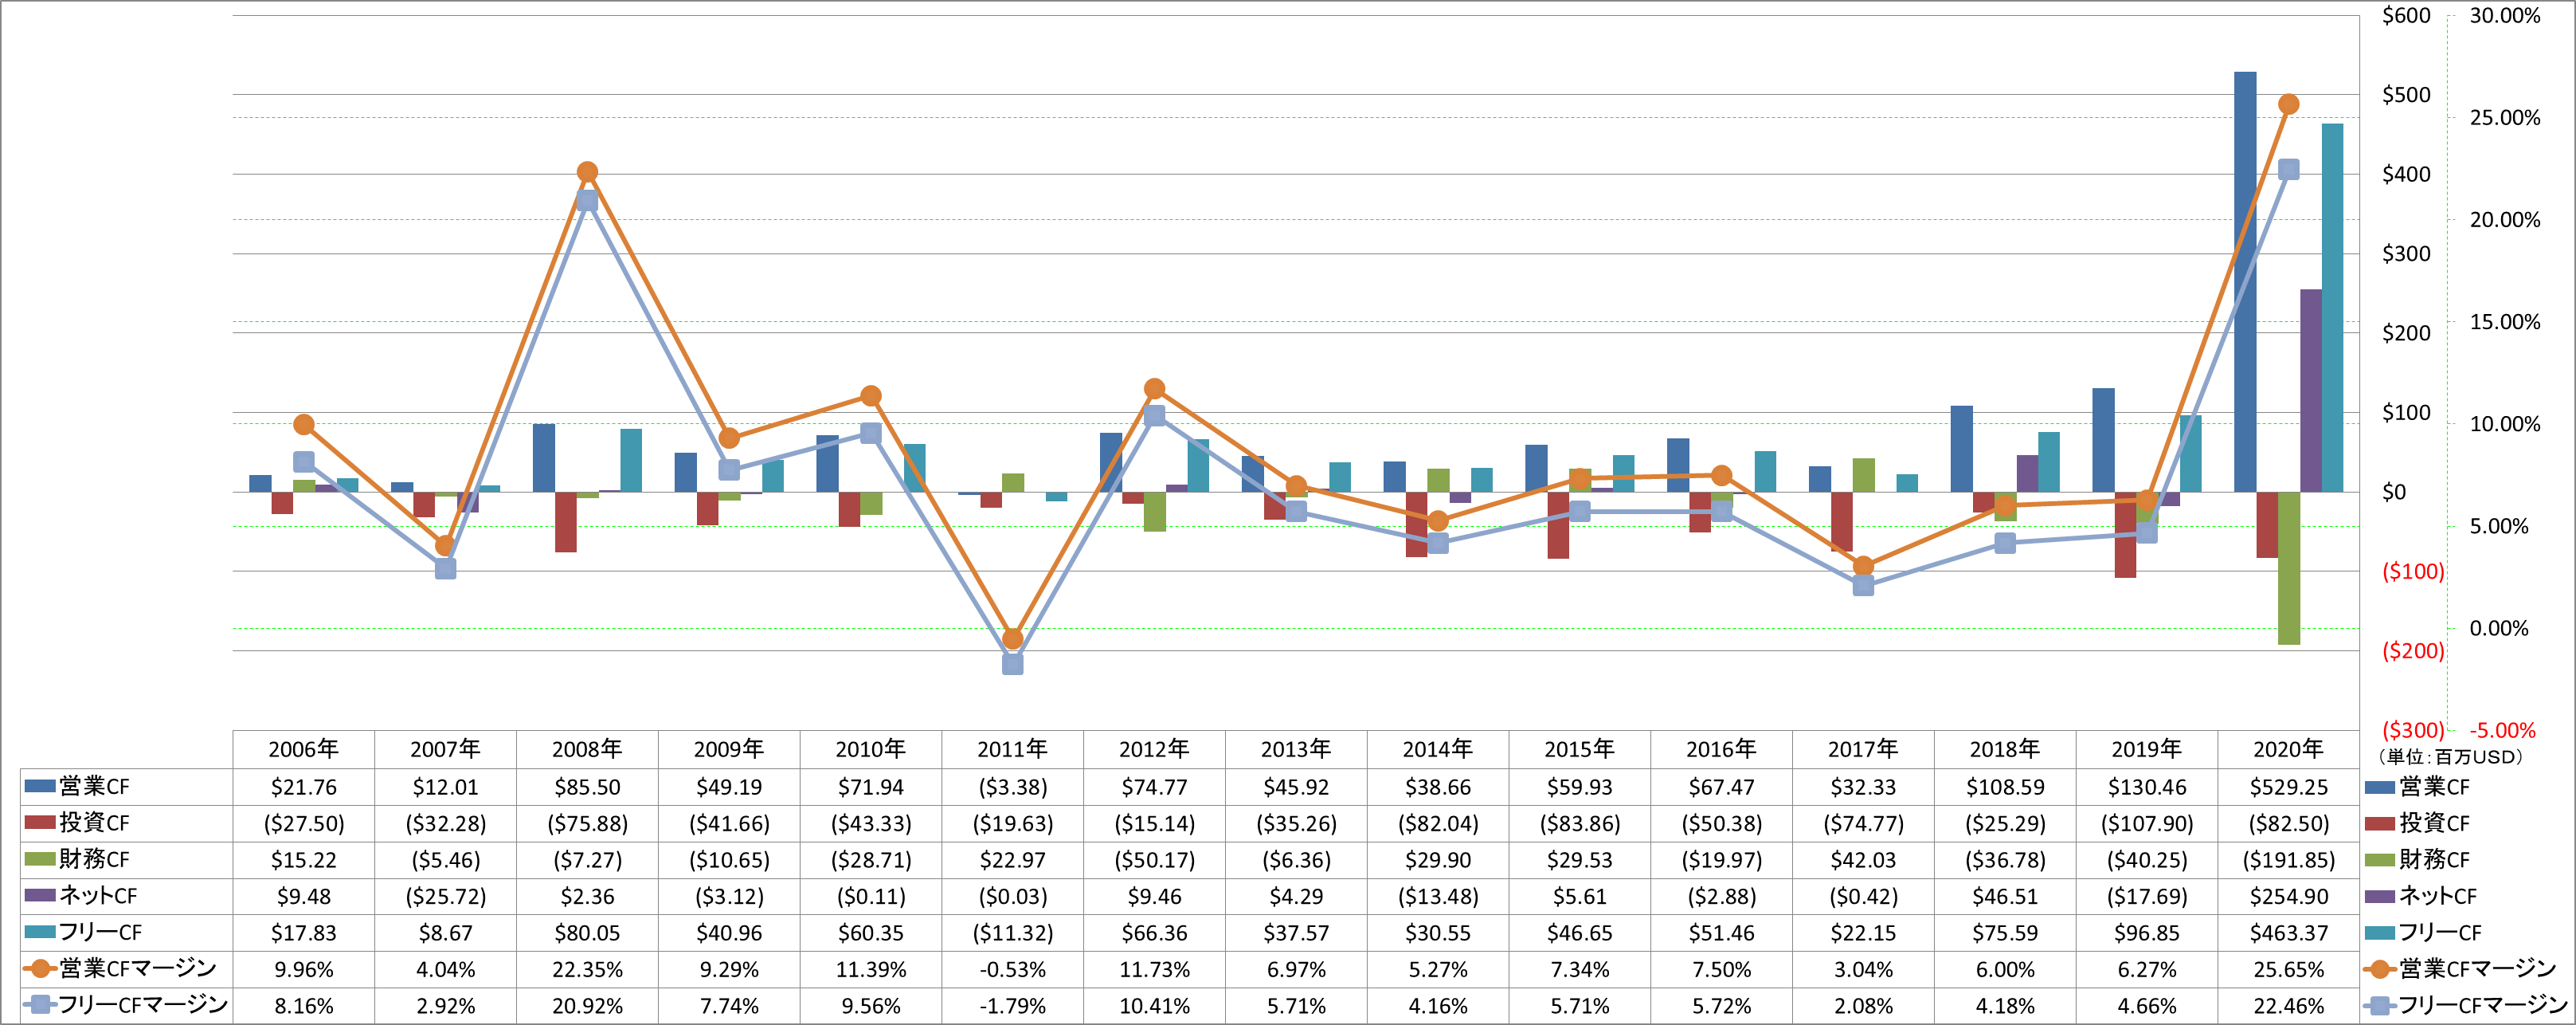Click the 2020年 財務CF green bar
This screenshot has height=1025, width=2576.
(2289, 567)
